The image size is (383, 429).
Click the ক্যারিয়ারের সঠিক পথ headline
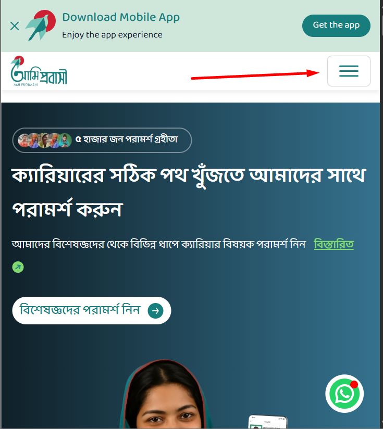point(189,192)
